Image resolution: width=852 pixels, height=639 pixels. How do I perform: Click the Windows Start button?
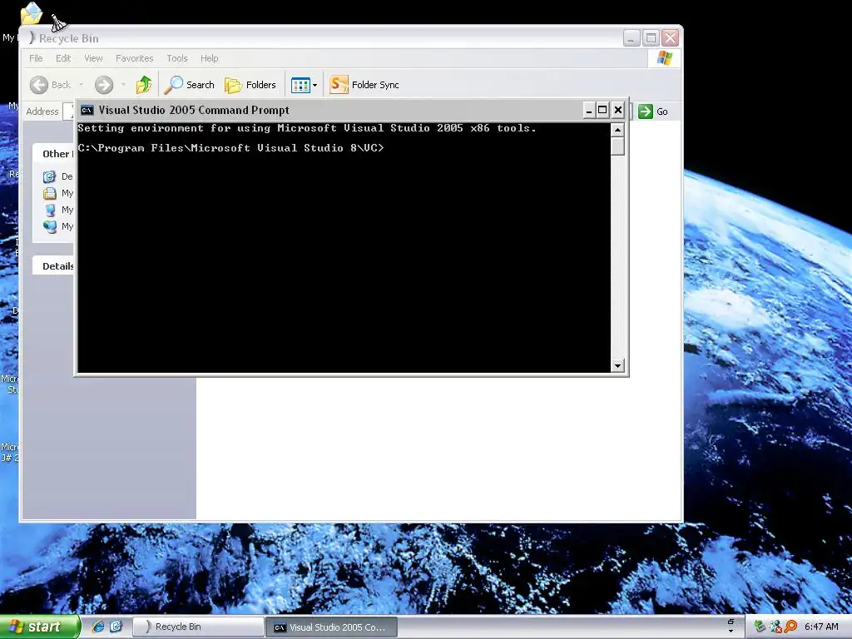[40, 627]
